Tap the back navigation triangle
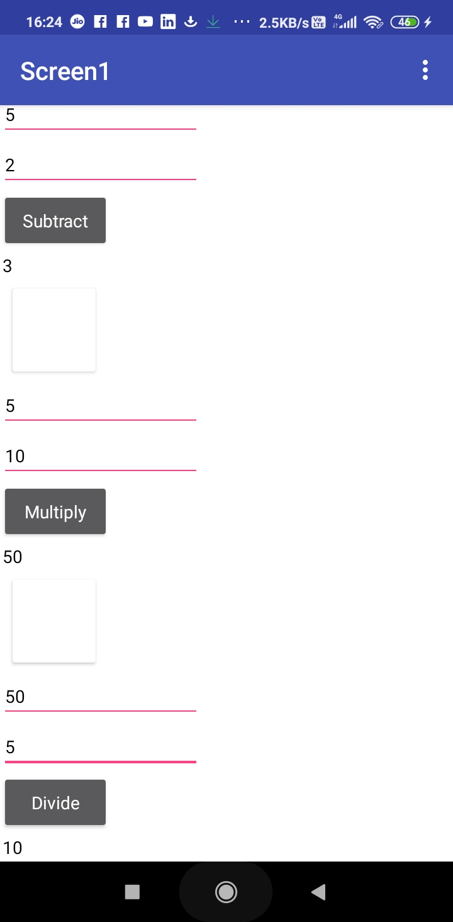The height and width of the screenshot is (922, 453). (x=318, y=892)
